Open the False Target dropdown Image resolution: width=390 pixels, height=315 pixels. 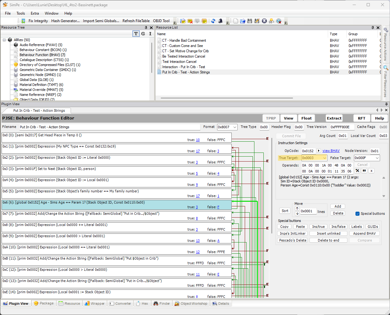coord(377,158)
